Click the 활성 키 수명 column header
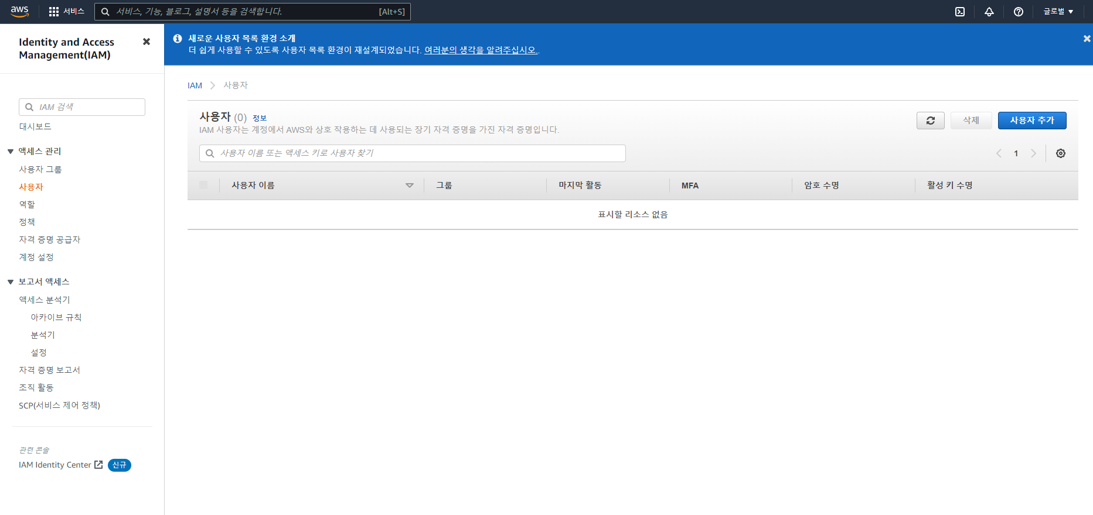1093x515 pixels. pyautogui.click(x=950, y=186)
